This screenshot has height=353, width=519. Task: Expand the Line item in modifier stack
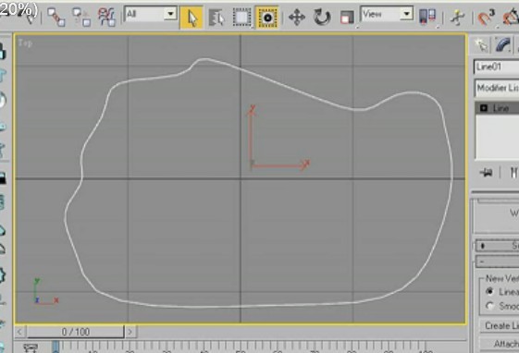click(484, 108)
